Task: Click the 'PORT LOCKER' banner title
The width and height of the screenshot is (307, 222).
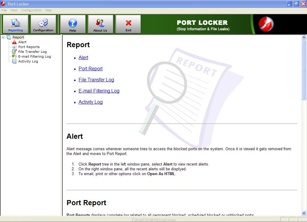Action: pyautogui.click(x=202, y=23)
